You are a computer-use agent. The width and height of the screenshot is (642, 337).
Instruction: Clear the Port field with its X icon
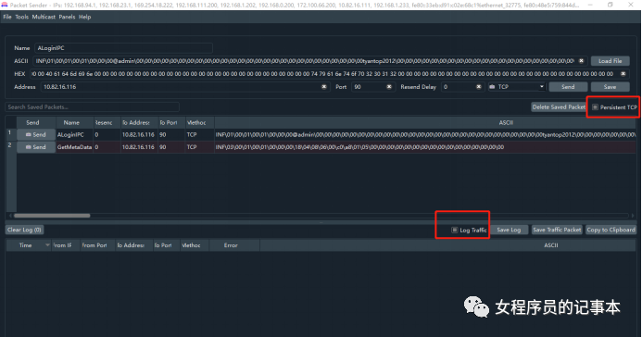coord(389,87)
